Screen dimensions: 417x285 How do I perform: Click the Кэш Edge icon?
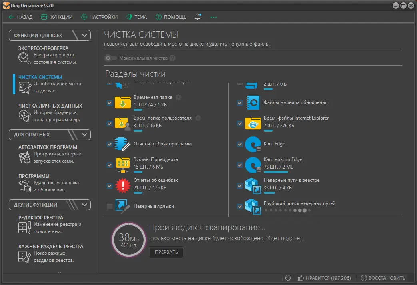tap(253, 144)
